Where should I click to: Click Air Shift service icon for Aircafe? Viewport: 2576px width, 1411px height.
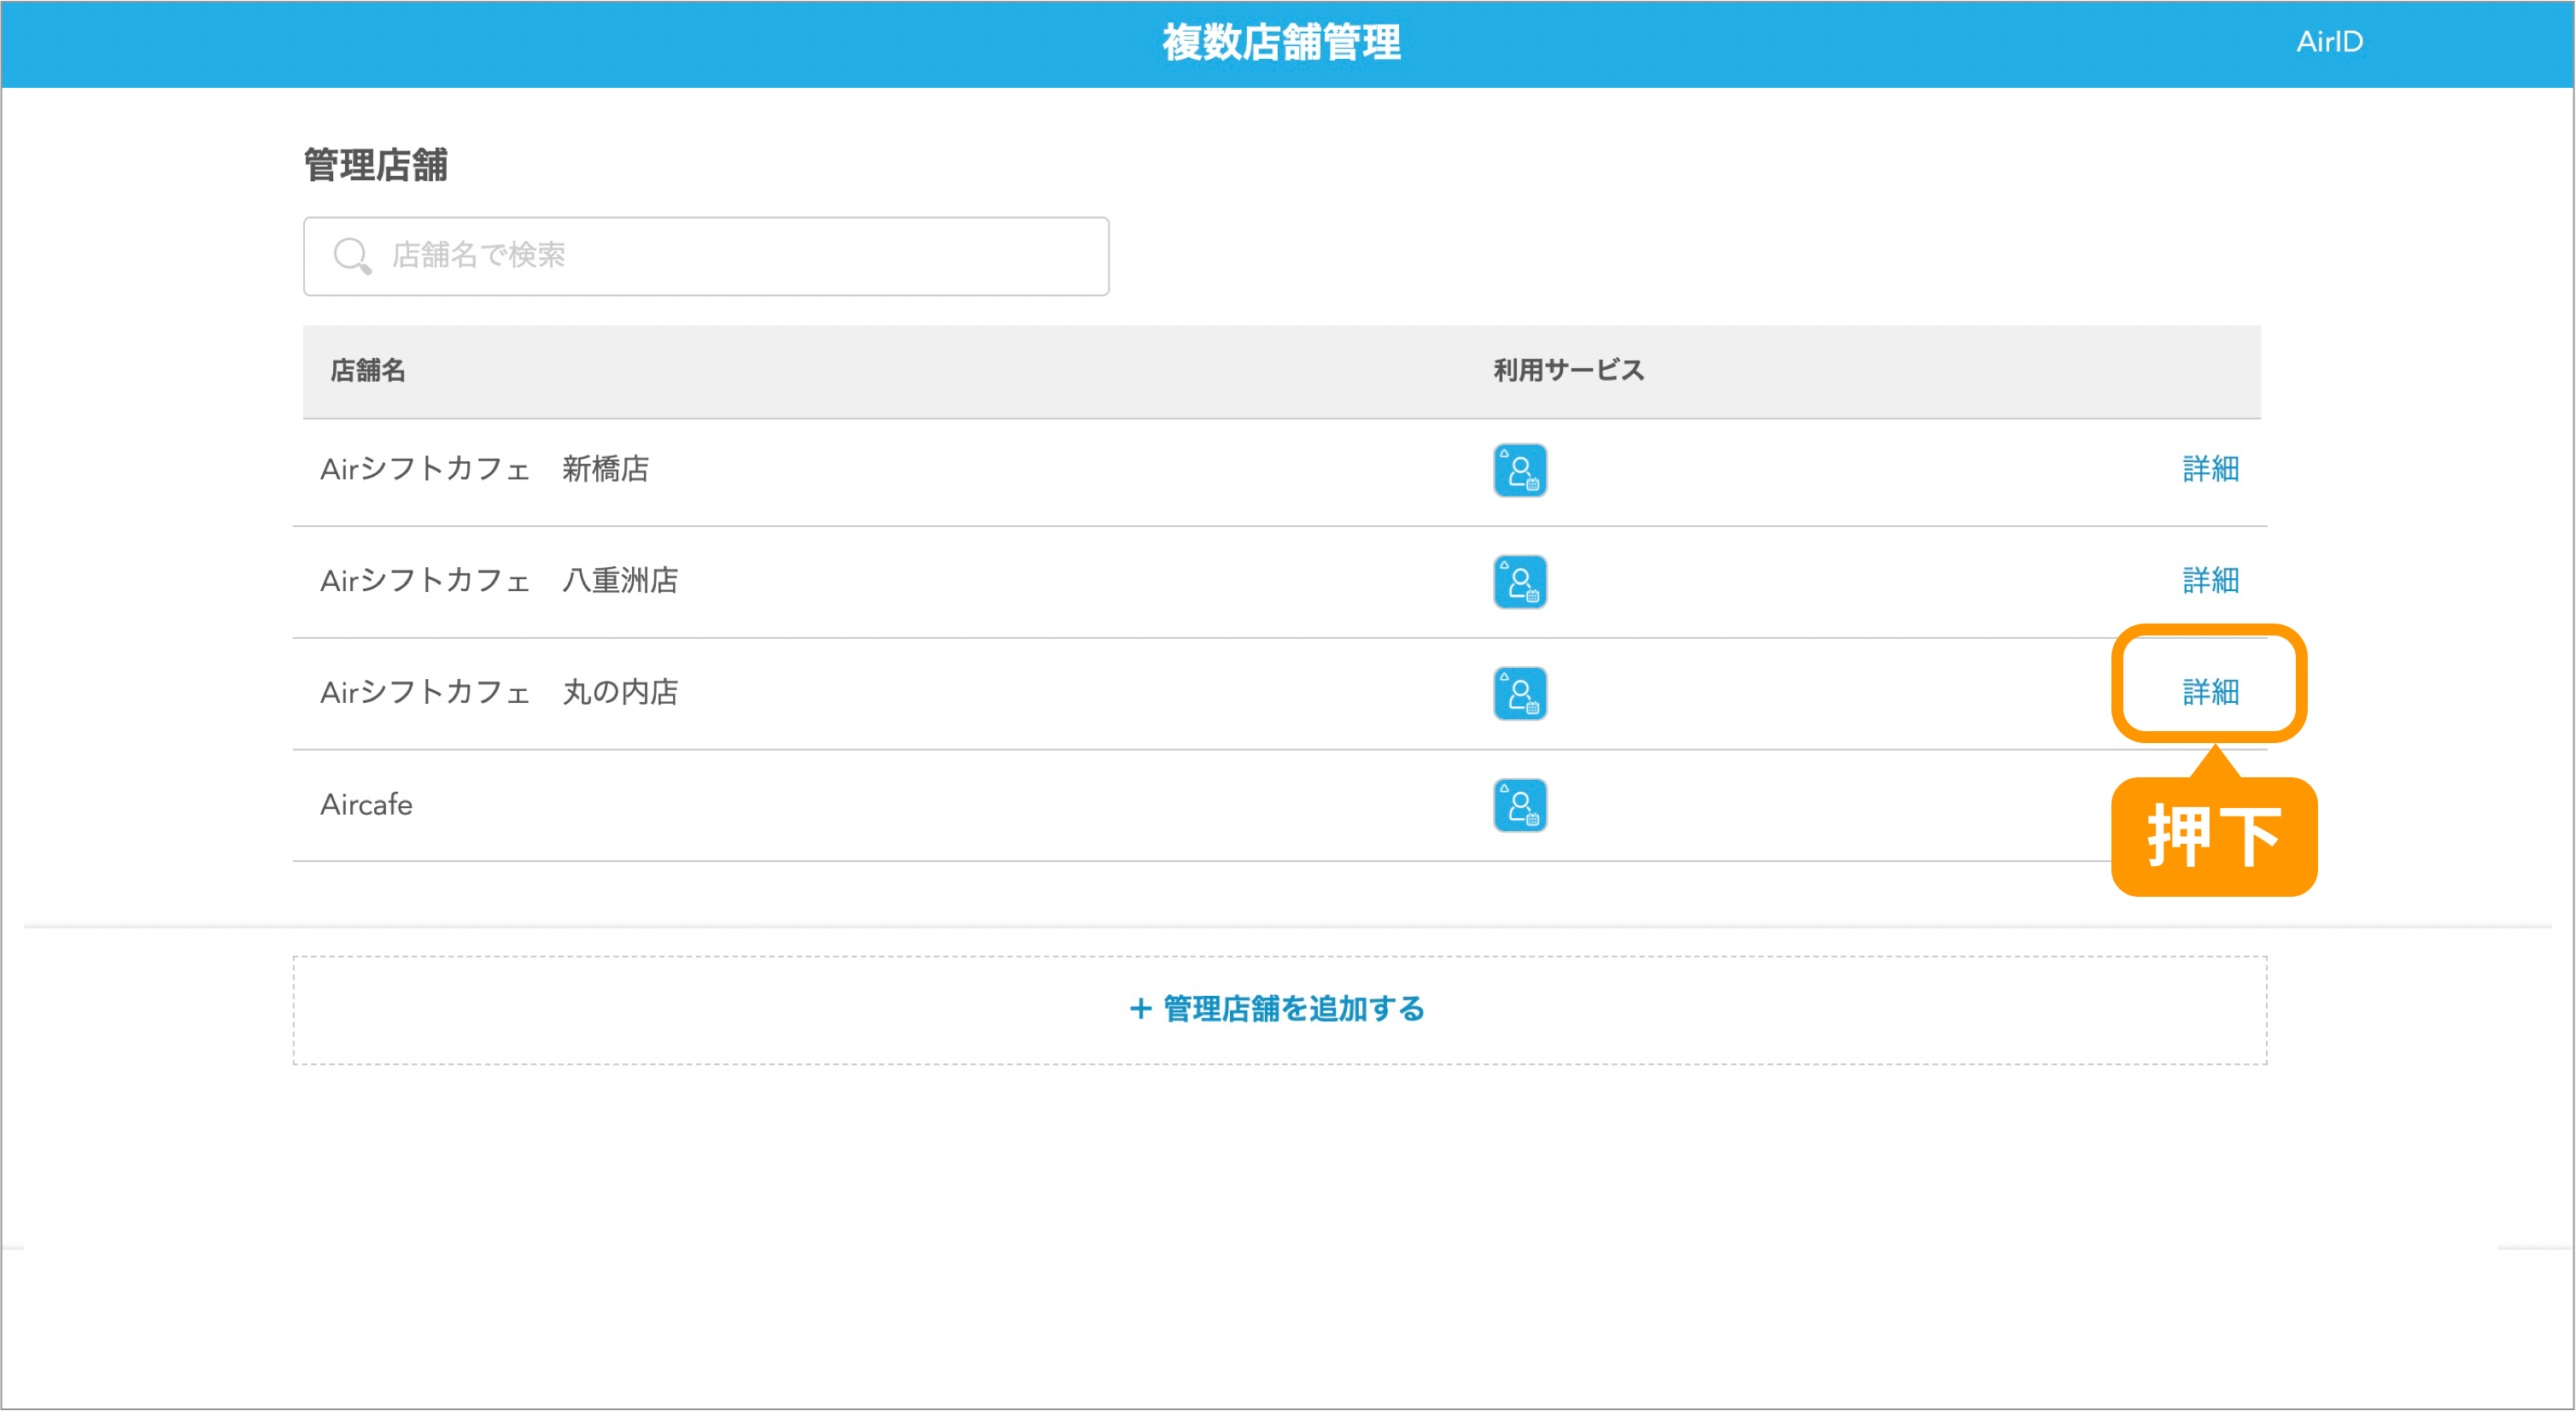pos(1519,806)
